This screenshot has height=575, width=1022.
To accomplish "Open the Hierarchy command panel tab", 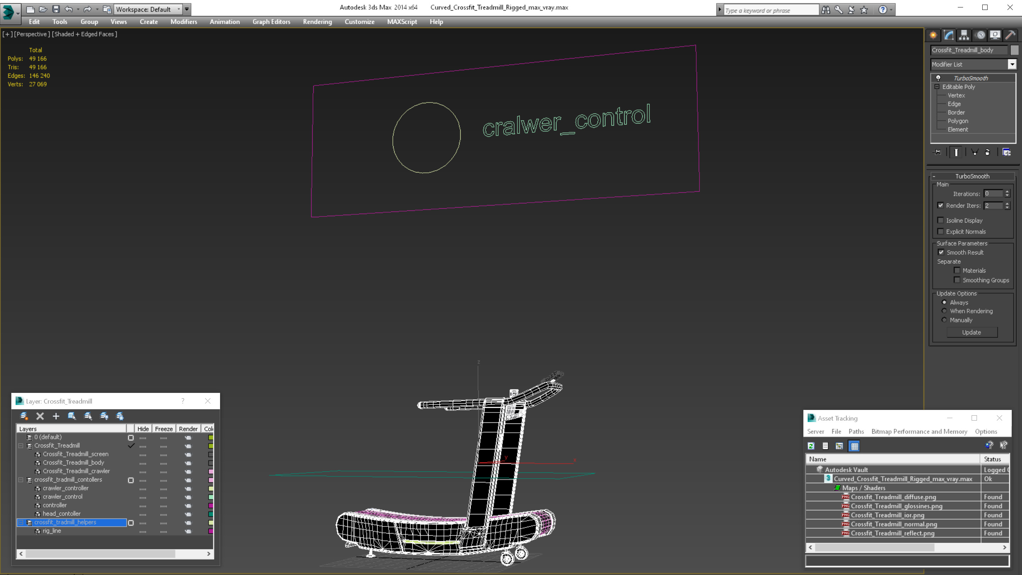I will [x=964, y=35].
